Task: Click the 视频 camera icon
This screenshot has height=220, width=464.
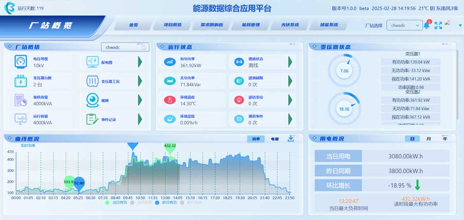Action: [x=93, y=100]
